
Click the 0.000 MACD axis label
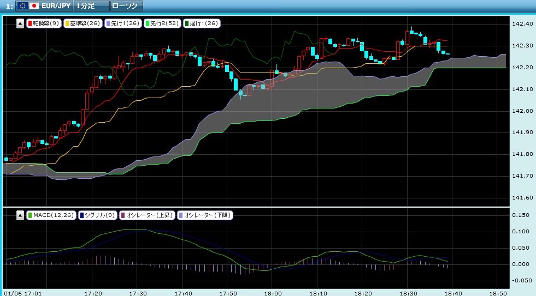point(521,264)
